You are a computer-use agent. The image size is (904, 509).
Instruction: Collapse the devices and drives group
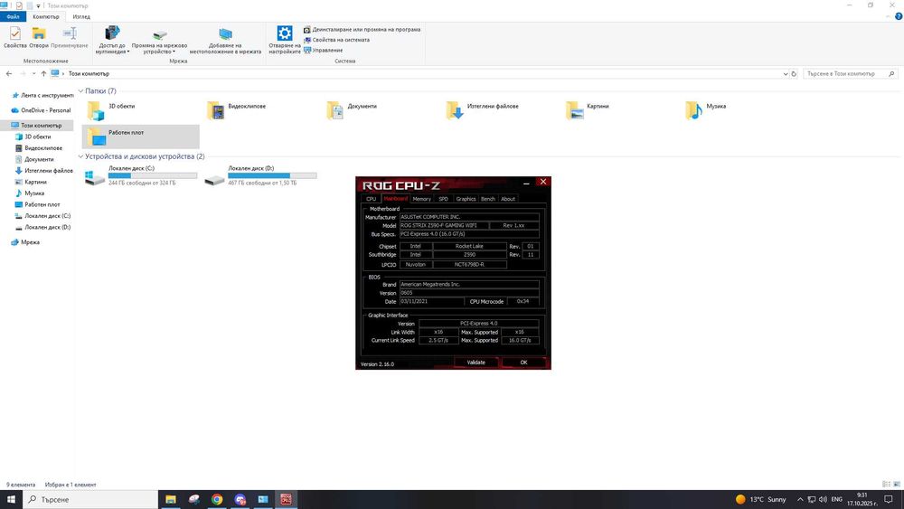click(80, 156)
